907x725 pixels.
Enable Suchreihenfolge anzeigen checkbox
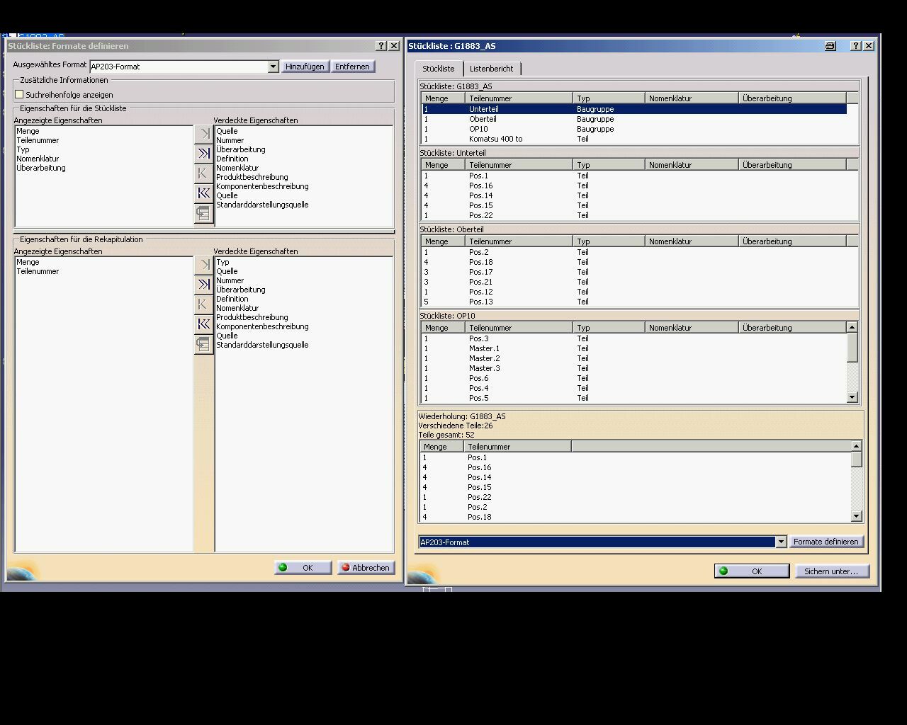tap(19, 94)
